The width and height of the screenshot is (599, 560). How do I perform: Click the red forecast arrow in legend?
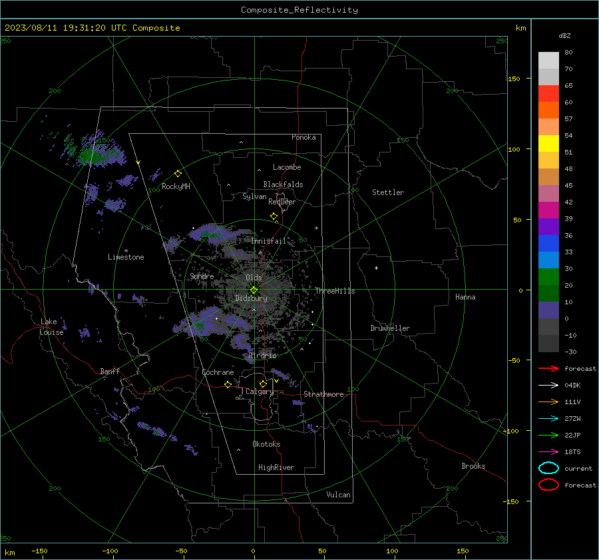[x=548, y=368]
